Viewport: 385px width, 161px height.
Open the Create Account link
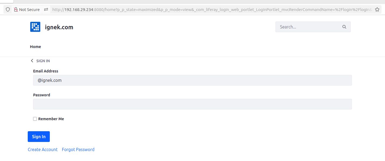pyautogui.click(x=43, y=149)
